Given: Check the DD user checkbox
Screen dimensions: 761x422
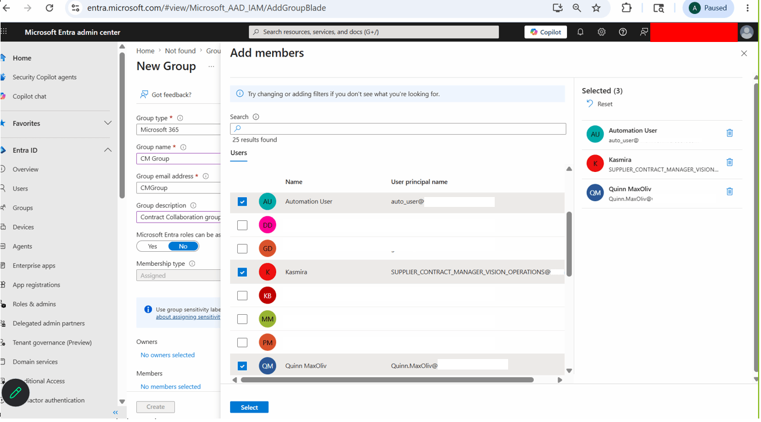Looking at the screenshot, I should [242, 225].
